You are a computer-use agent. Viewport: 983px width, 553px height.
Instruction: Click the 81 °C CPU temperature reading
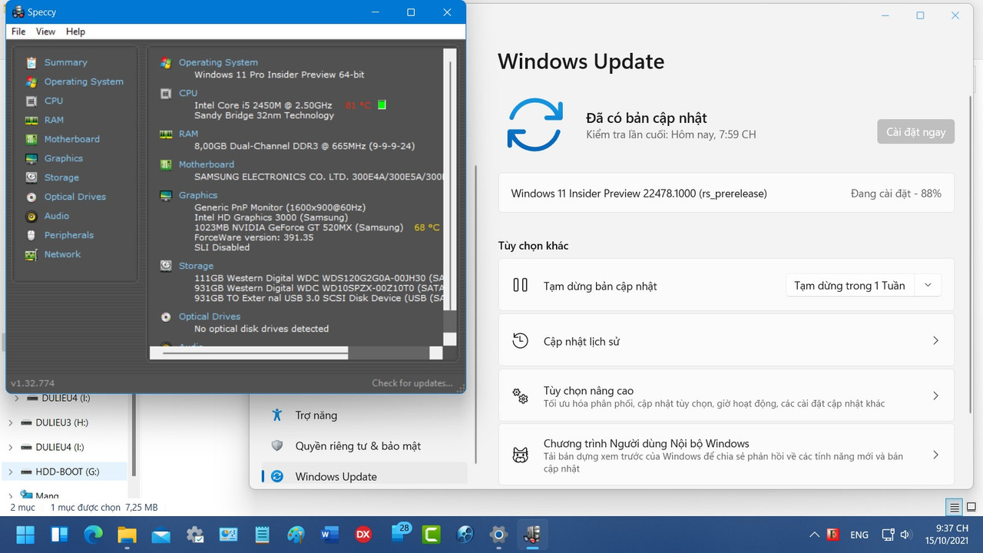pyautogui.click(x=359, y=105)
